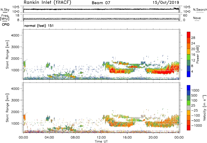The height and width of the screenshot is (143, 207).
Task: Click the 'Time UT' axis title
Action: coord(101,141)
